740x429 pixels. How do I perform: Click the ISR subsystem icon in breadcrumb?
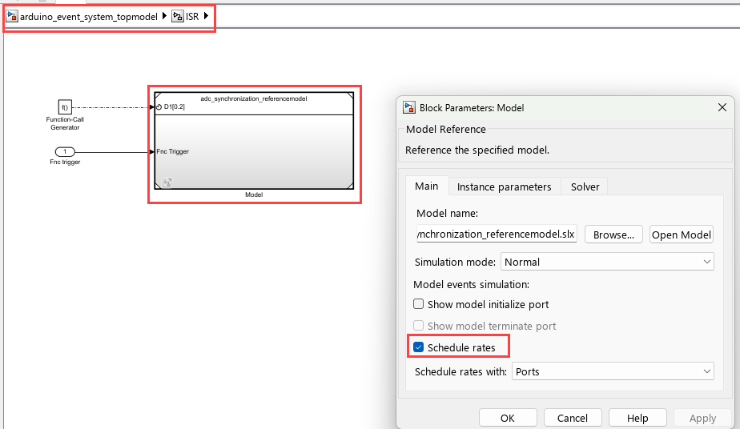(178, 16)
